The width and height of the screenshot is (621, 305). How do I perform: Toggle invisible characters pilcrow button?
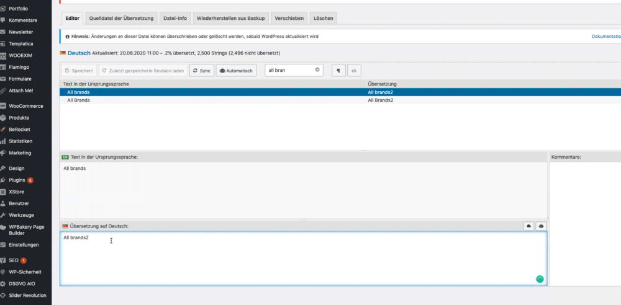coord(338,71)
